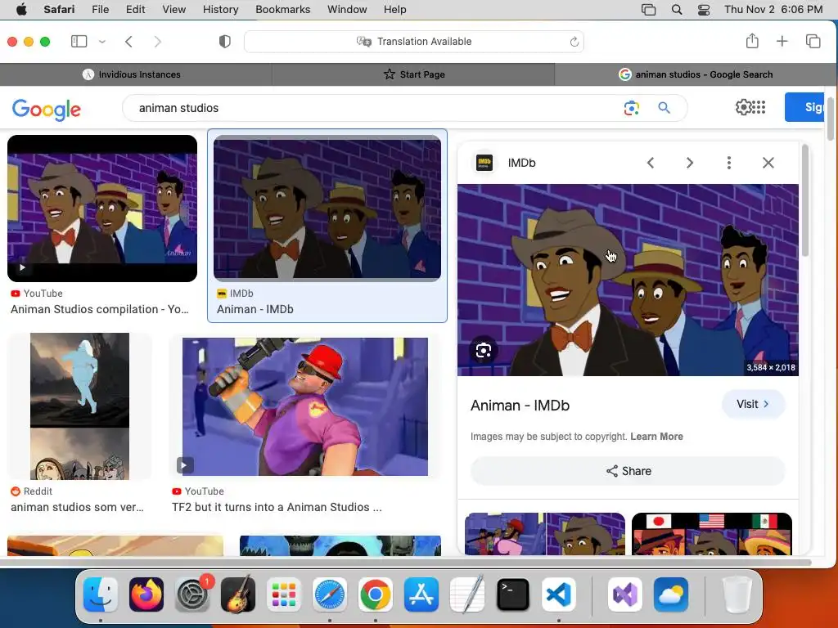Open the Bookmarks menu
Image resolution: width=838 pixels, height=628 pixels.
pyautogui.click(x=282, y=10)
